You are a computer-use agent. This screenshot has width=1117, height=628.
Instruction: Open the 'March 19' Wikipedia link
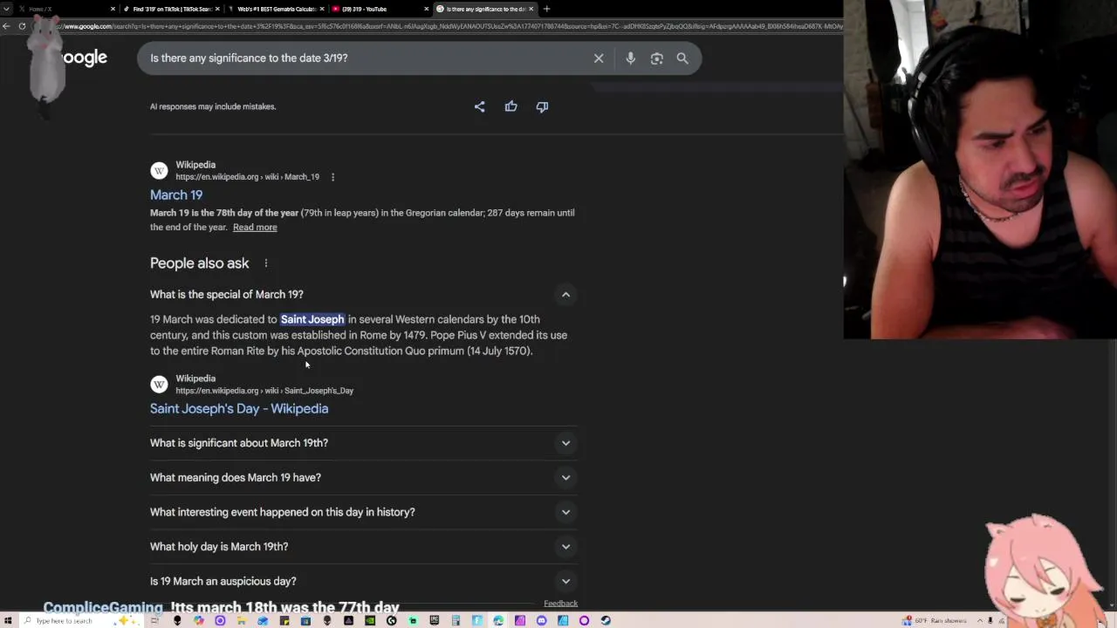tap(176, 195)
